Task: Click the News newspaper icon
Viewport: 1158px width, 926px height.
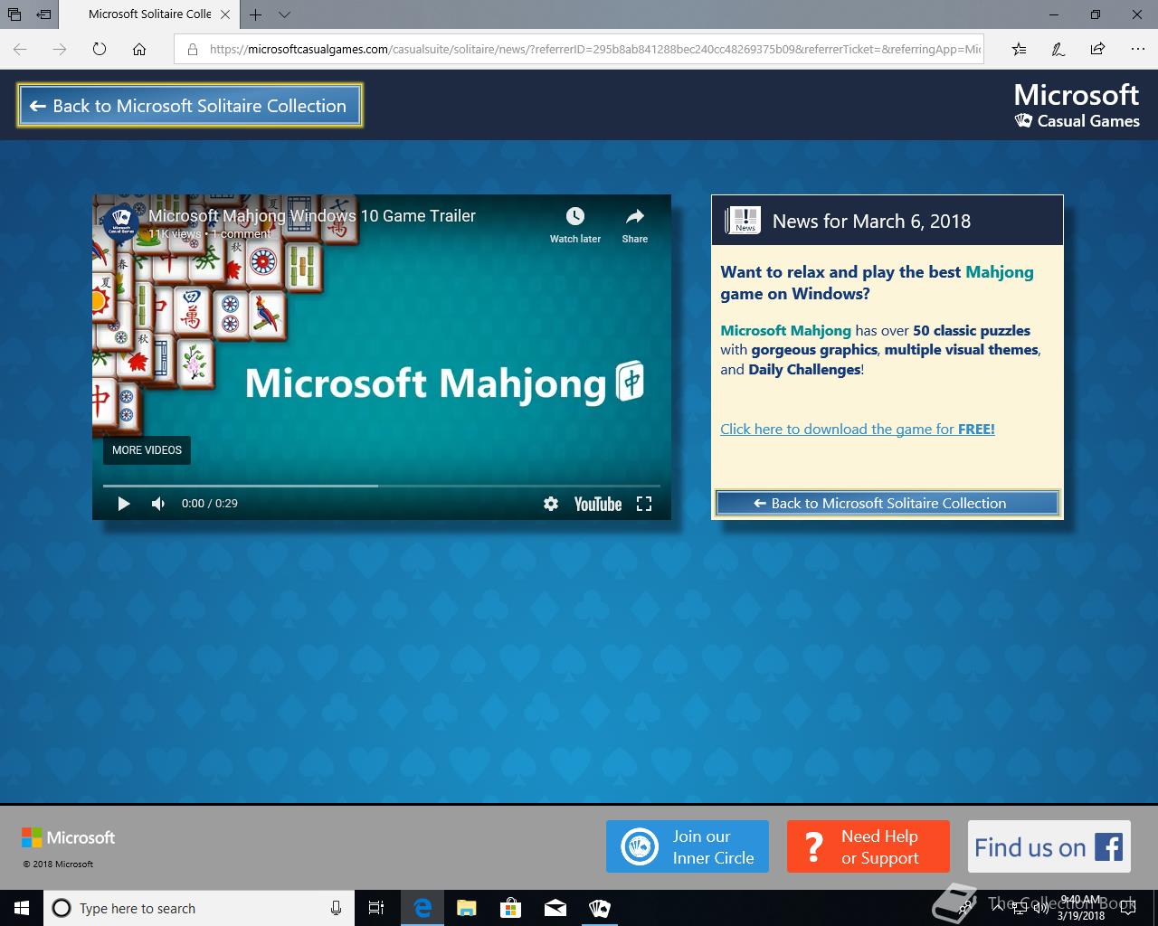Action: pos(743,220)
